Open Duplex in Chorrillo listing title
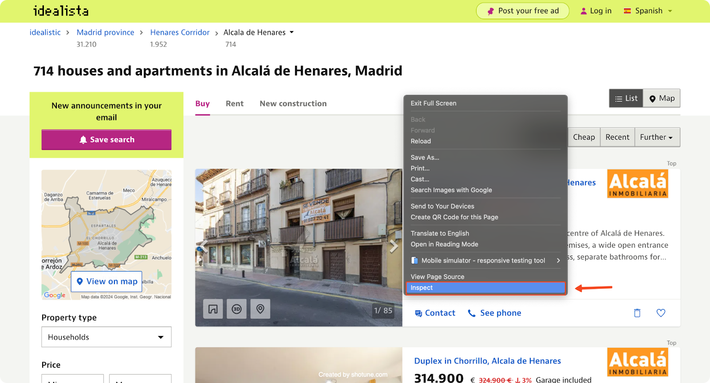This screenshot has height=383, width=710. (488, 361)
